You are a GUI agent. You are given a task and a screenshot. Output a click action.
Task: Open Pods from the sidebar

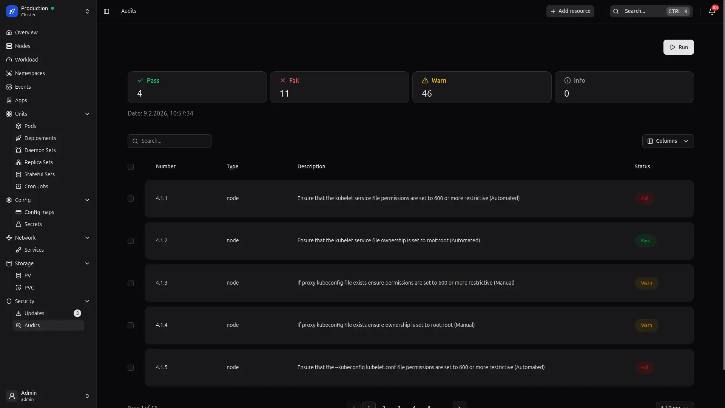(30, 126)
